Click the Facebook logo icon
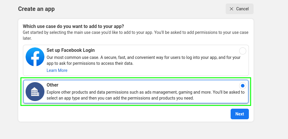The width and height of the screenshot is (288, 139). coord(35,57)
